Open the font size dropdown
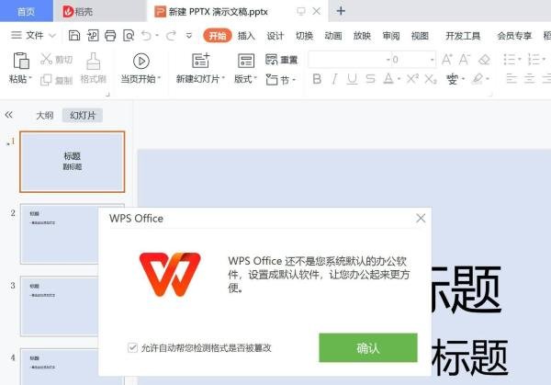 click(x=432, y=60)
